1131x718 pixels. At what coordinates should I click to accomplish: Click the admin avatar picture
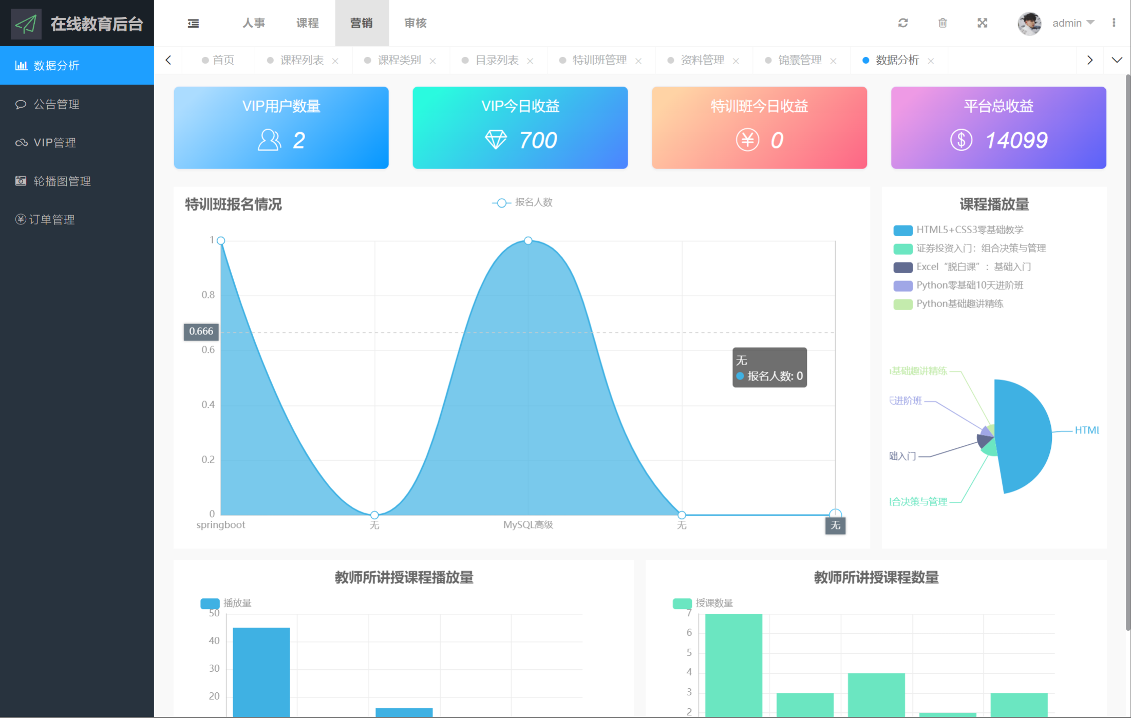tap(1029, 23)
